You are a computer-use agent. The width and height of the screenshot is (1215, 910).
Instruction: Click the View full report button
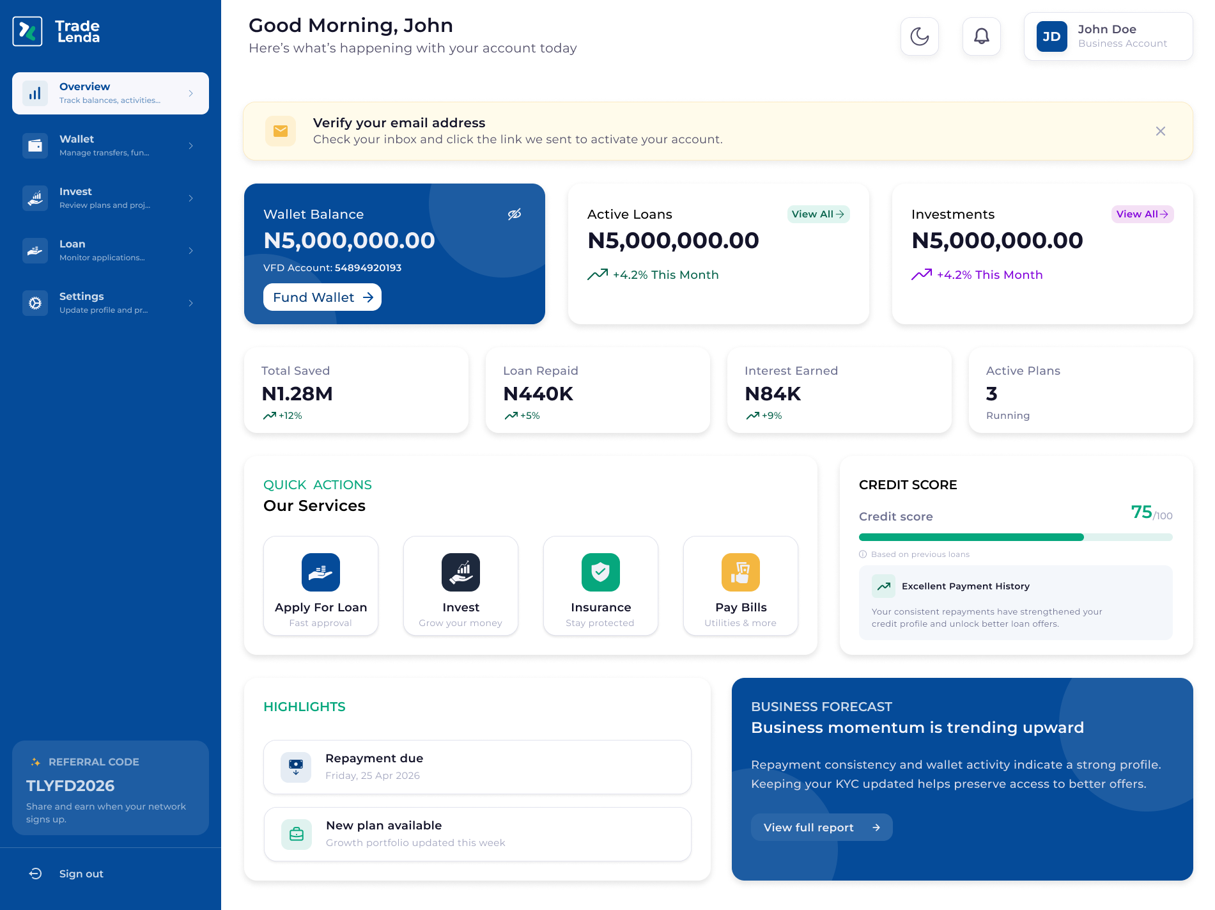click(x=821, y=828)
